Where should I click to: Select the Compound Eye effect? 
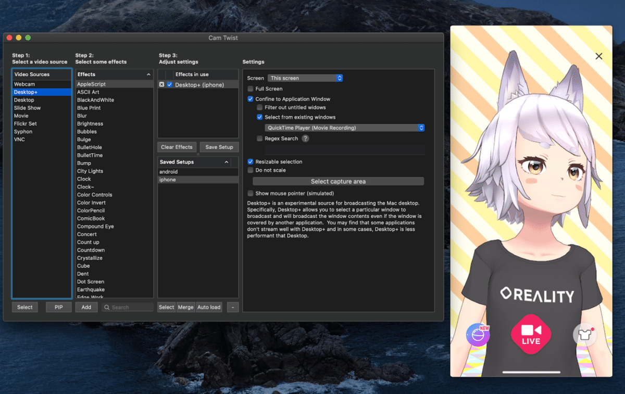(115, 226)
